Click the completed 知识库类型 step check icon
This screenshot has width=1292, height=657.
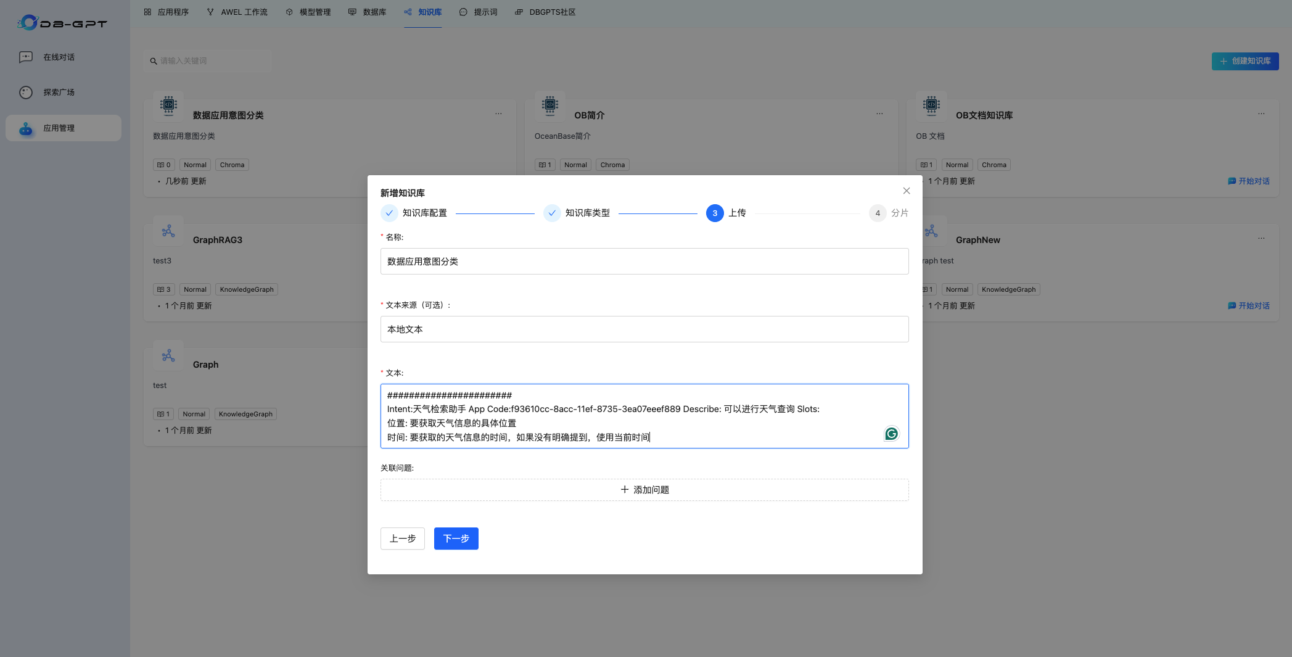[x=552, y=213]
